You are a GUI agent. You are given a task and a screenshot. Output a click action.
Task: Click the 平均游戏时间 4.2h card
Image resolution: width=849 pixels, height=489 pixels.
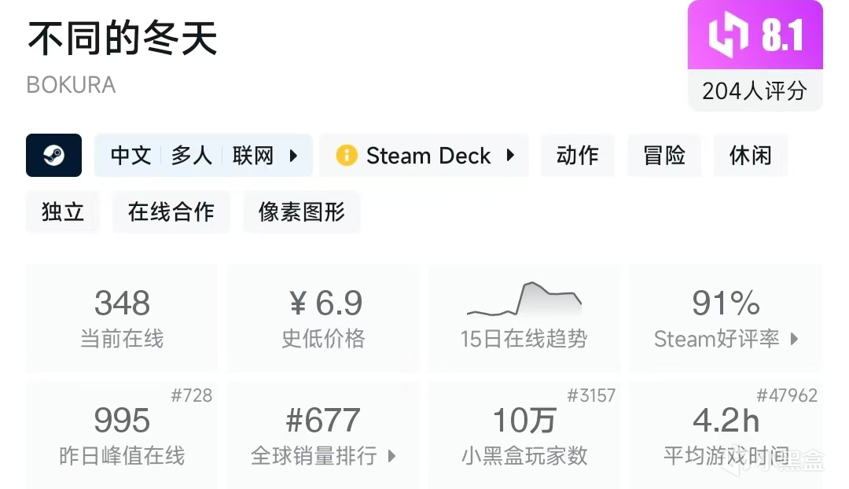click(x=726, y=434)
